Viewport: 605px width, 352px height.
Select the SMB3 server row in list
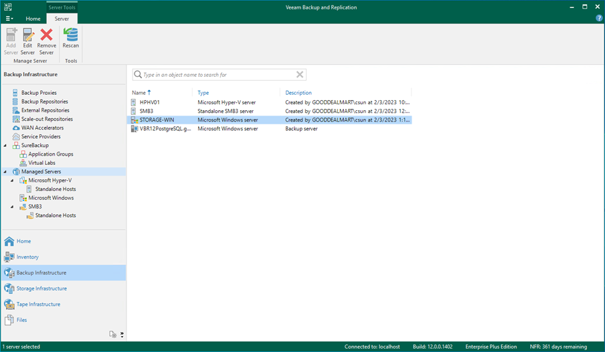point(270,112)
